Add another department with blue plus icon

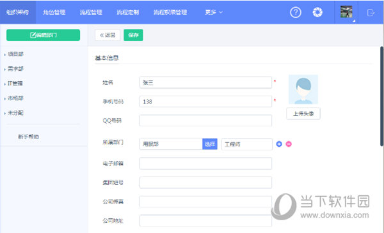coord(279,144)
